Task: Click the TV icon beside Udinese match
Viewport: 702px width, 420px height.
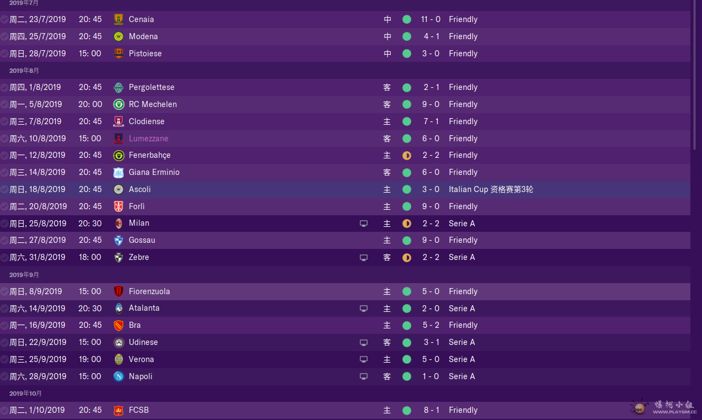Action: pyautogui.click(x=364, y=343)
